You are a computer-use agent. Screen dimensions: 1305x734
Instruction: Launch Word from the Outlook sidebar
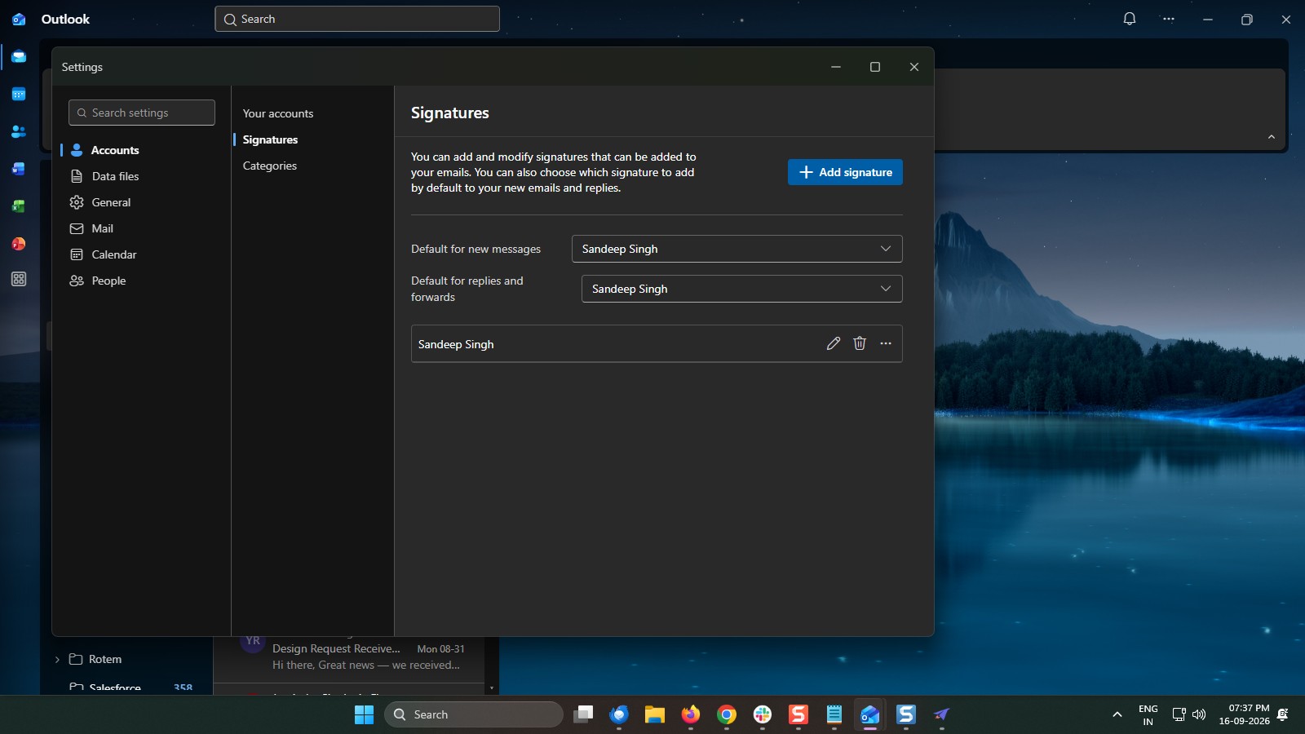19,169
